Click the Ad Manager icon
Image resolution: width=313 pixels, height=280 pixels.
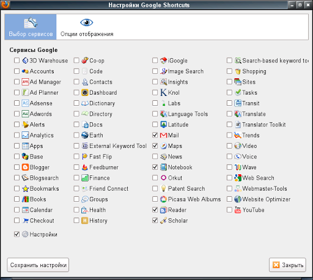tap(25, 82)
